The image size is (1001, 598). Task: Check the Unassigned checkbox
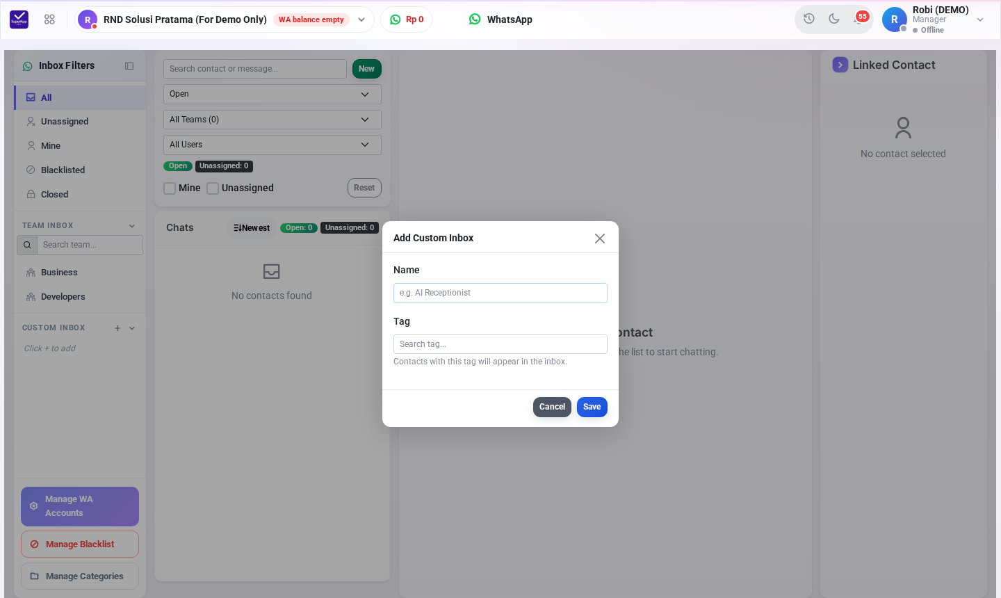(x=213, y=188)
